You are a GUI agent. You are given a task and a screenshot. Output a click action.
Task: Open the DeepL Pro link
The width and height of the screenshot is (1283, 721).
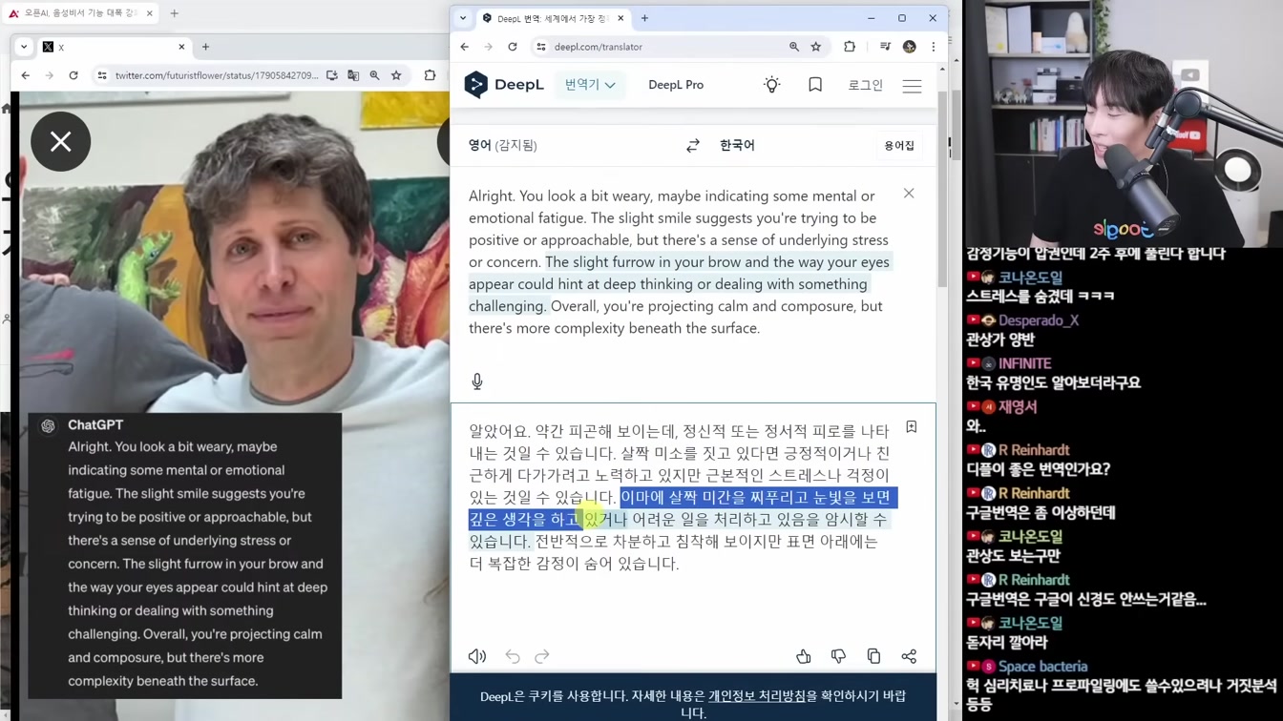click(676, 85)
